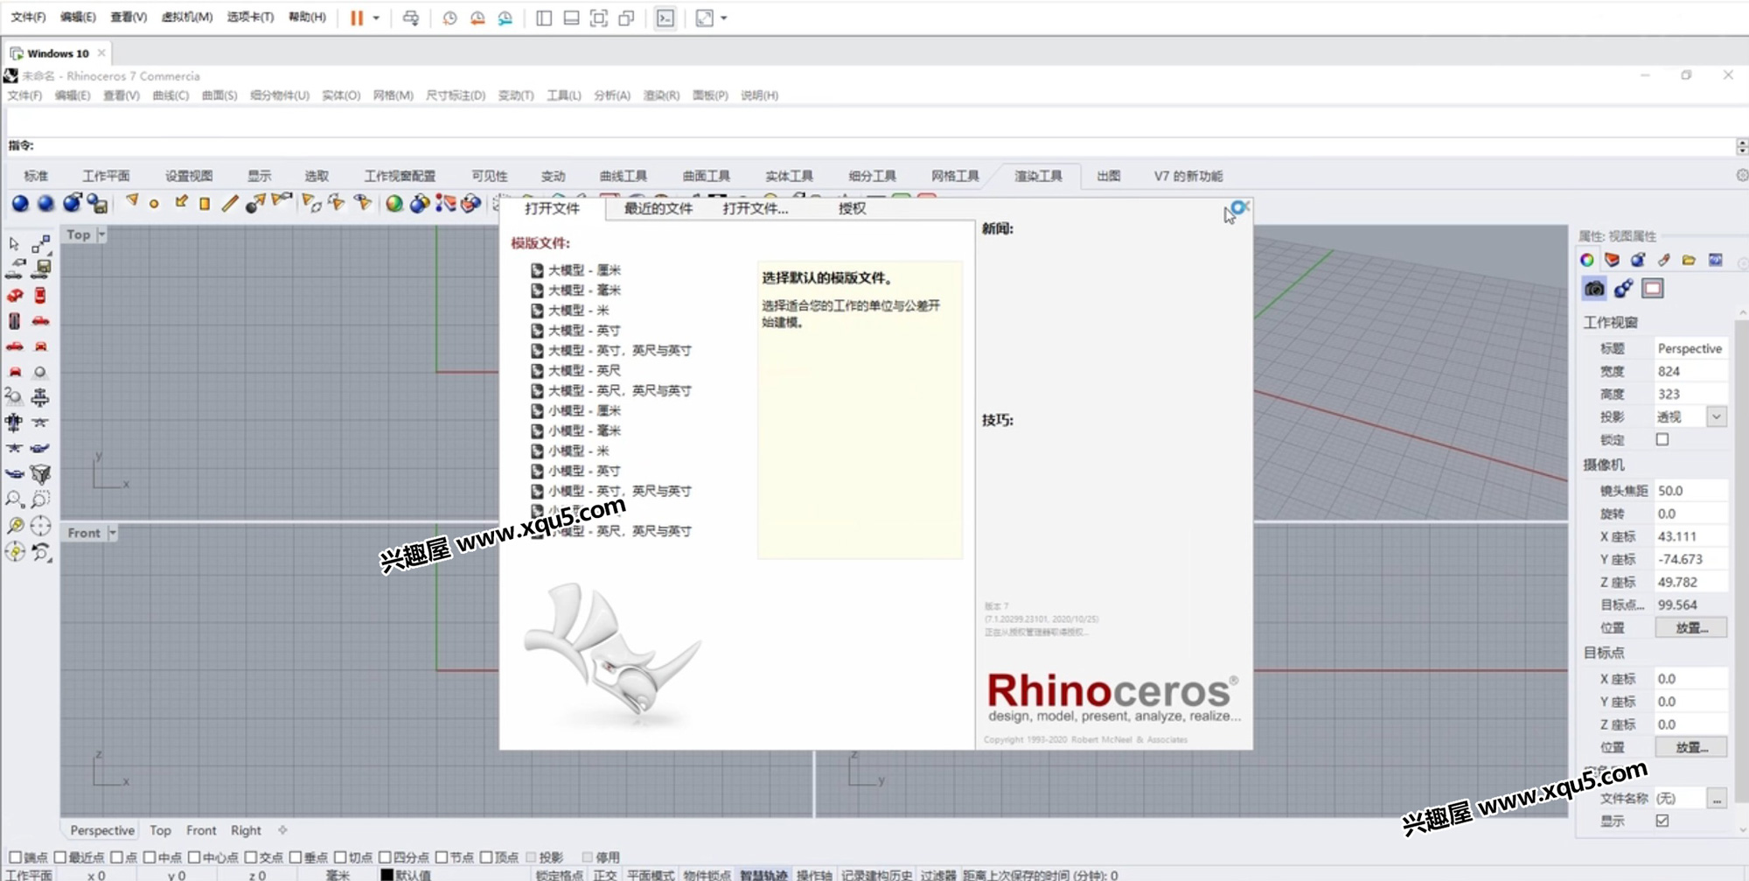This screenshot has width=1749, height=881.
Task: Open the Properties color wheel tab icon
Action: tap(1587, 260)
